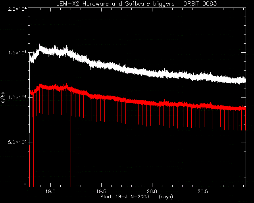Click the 19.0 x-axis tick label
This screenshot has width=254, height=203.
50,192
